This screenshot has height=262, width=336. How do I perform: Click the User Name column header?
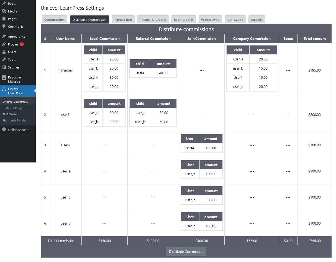coord(65,39)
